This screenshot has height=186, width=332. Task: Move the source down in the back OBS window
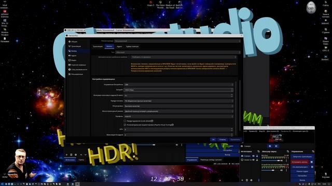tap(86, 154)
